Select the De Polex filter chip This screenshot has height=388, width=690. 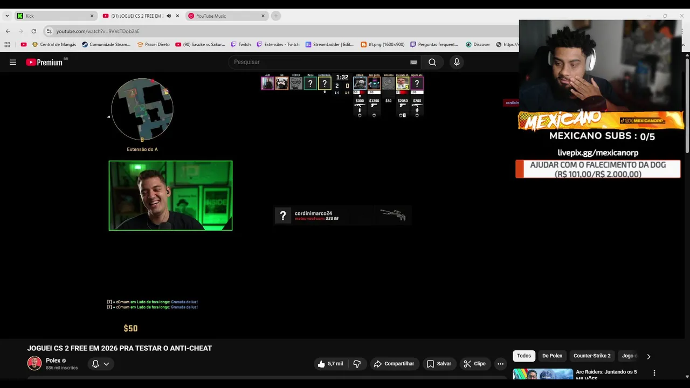click(552, 356)
